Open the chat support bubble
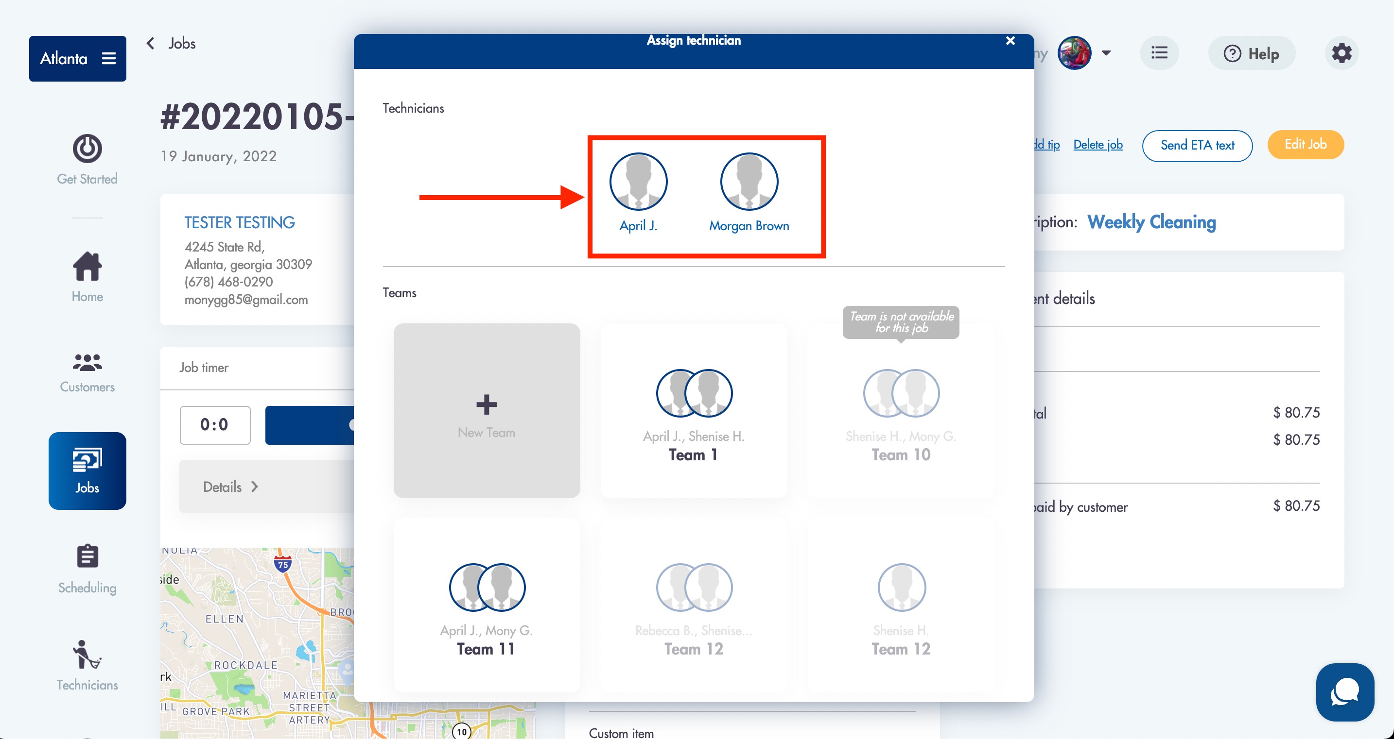This screenshot has width=1394, height=739. click(1345, 691)
